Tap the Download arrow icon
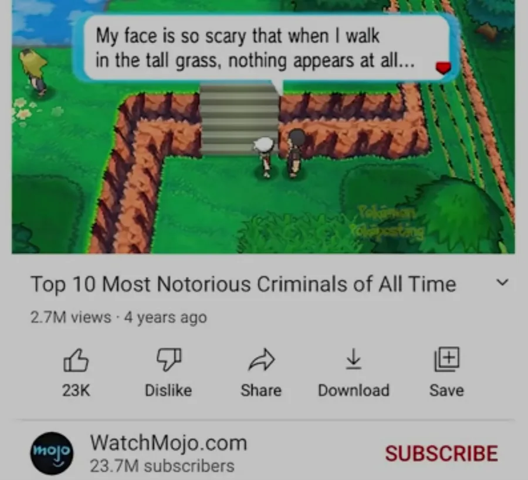 tap(354, 359)
